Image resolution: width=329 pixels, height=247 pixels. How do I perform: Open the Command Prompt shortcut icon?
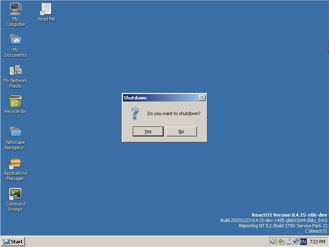click(15, 194)
